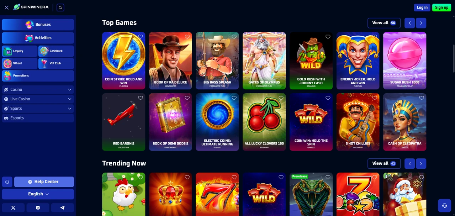Expand the Casino sidebar section
Viewport: 455px width, 216px height.
pyautogui.click(x=38, y=90)
